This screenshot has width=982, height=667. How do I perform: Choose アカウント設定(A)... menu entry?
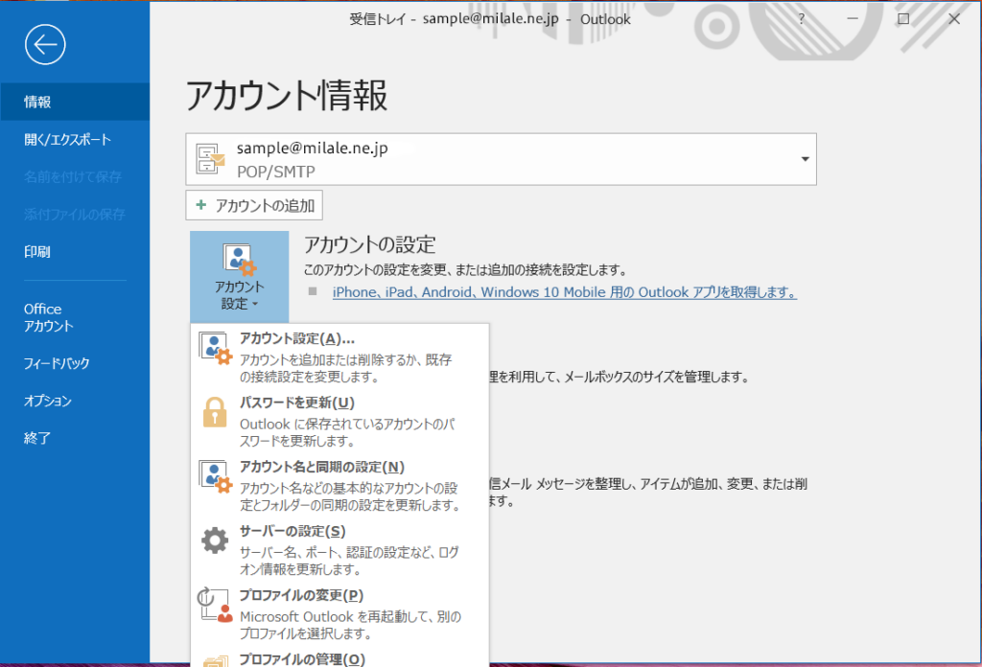(x=340, y=356)
